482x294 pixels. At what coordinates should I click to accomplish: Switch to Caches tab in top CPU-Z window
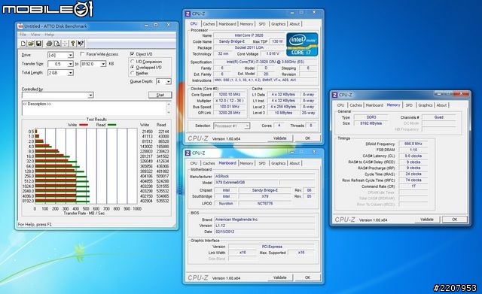click(209, 24)
